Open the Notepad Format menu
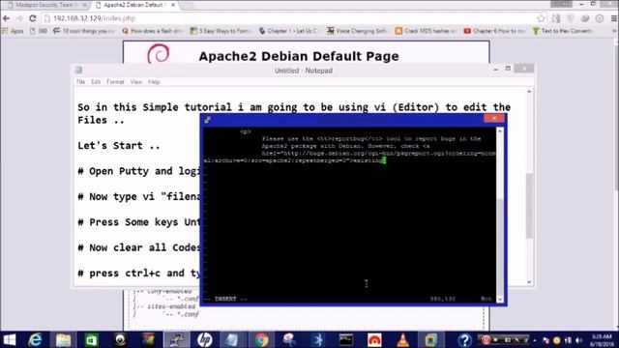619x348 pixels. 115,81
